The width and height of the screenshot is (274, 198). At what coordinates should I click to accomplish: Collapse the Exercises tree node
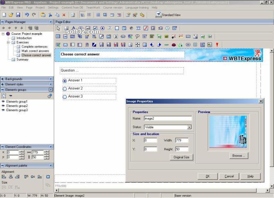click(8, 42)
